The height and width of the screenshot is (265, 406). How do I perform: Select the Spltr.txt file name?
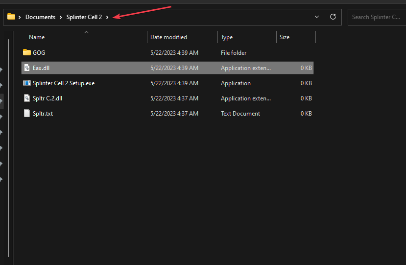click(43, 114)
